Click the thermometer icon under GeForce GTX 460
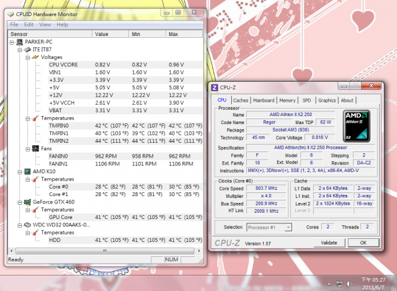397x291 pixels. (x=35, y=210)
